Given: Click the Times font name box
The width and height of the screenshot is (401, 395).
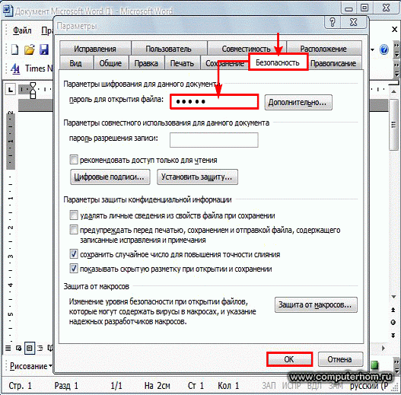Looking at the screenshot, I should coord(39,68).
